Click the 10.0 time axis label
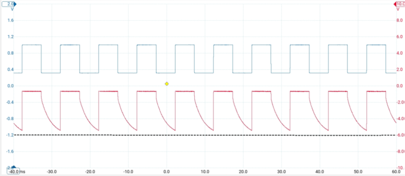 pyautogui.click(x=205, y=172)
